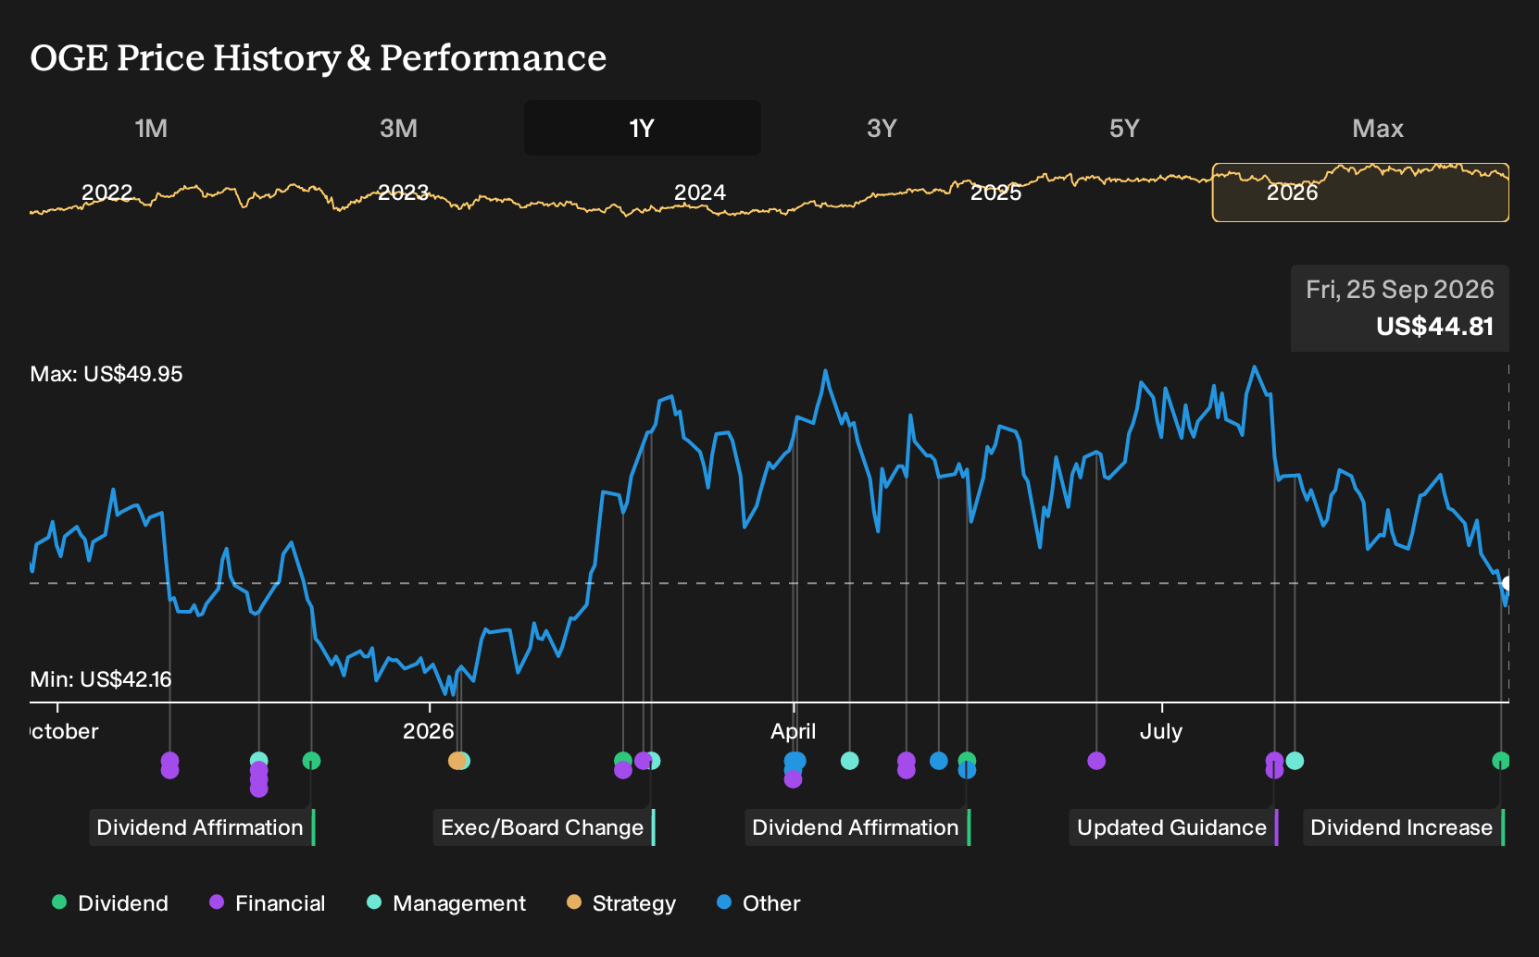This screenshot has height=957, width=1539.
Task: Open the Updated Guidance event label
Action: [1174, 827]
